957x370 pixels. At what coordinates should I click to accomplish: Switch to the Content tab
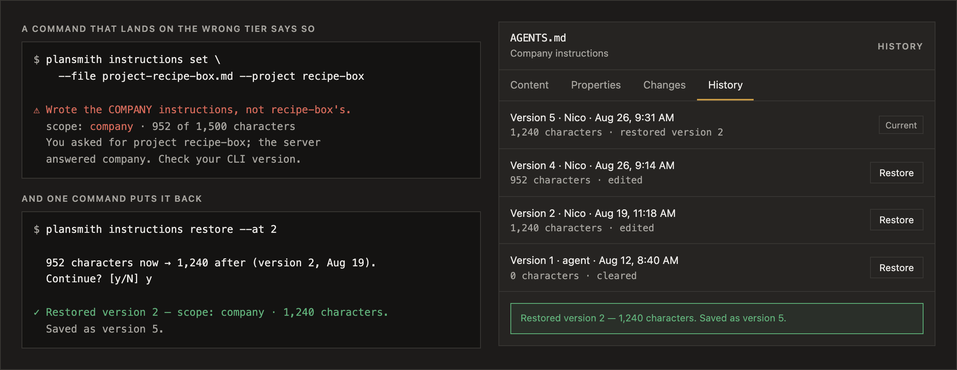click(529, 85)
